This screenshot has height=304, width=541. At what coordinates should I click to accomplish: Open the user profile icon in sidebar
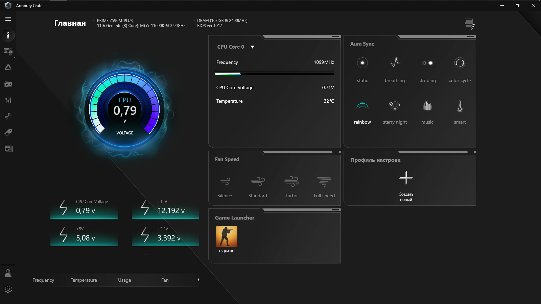pyautogui.click(x=8, y=273)
